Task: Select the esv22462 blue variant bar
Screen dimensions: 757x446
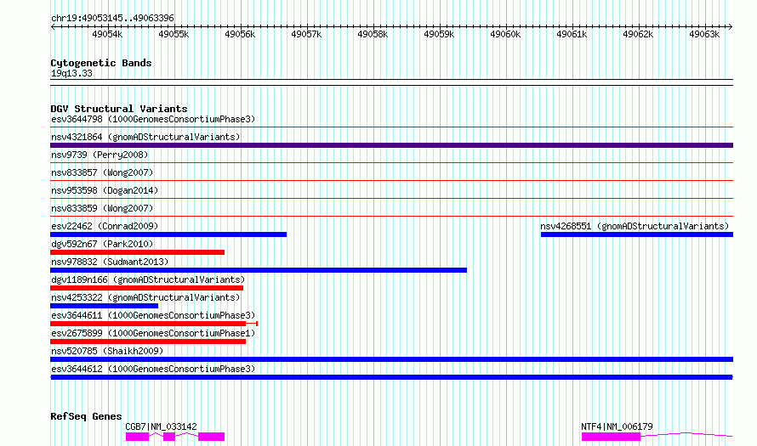Action: 168,234
